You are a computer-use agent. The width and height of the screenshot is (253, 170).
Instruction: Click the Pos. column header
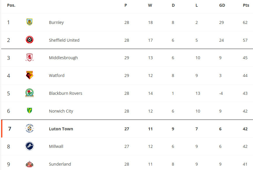pyautogui.click(x=11, y=5)
